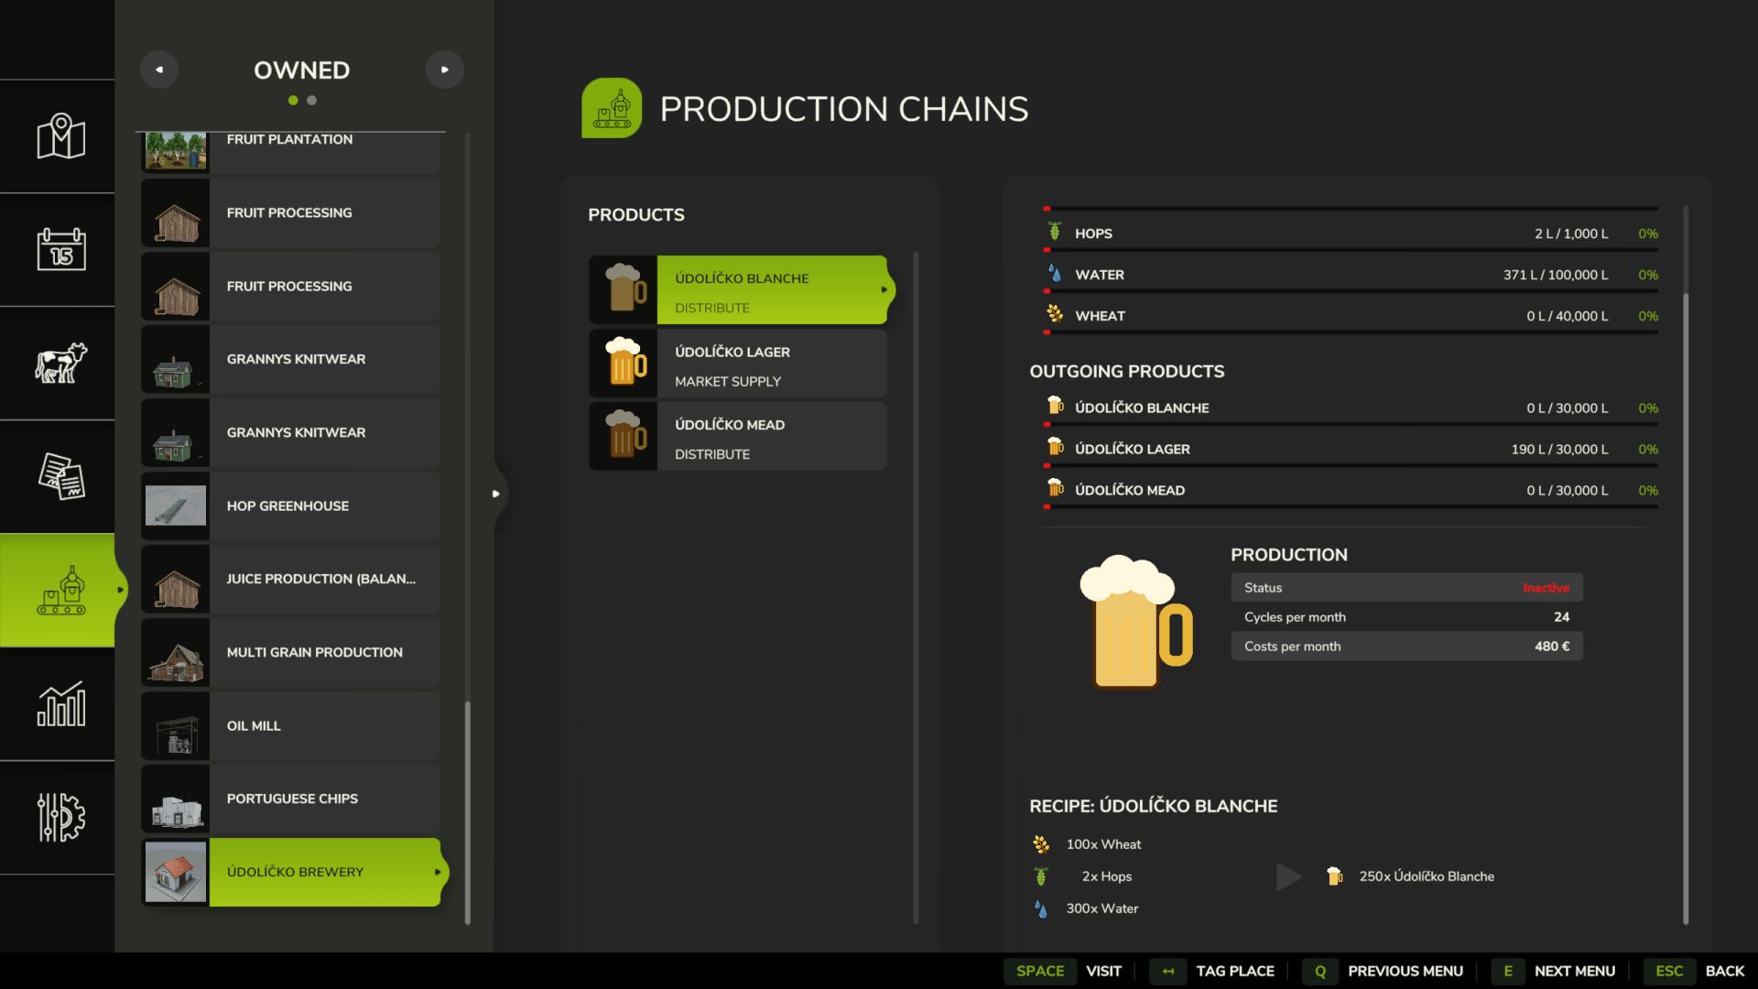
Task: Click the Portuguese Chips thumbnail
Action: [x=176, y=799]
